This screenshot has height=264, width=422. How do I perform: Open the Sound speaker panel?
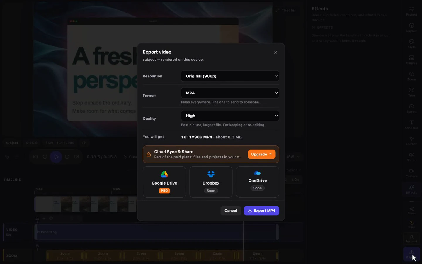tap(411, 157)
